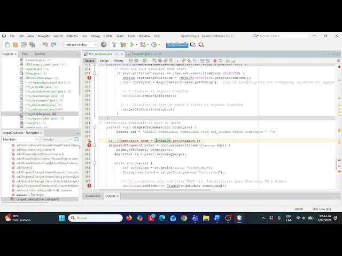Click the Stop Macro Recording square icon
The height and width of the screenshot is (256, 342).
[221, 61]
